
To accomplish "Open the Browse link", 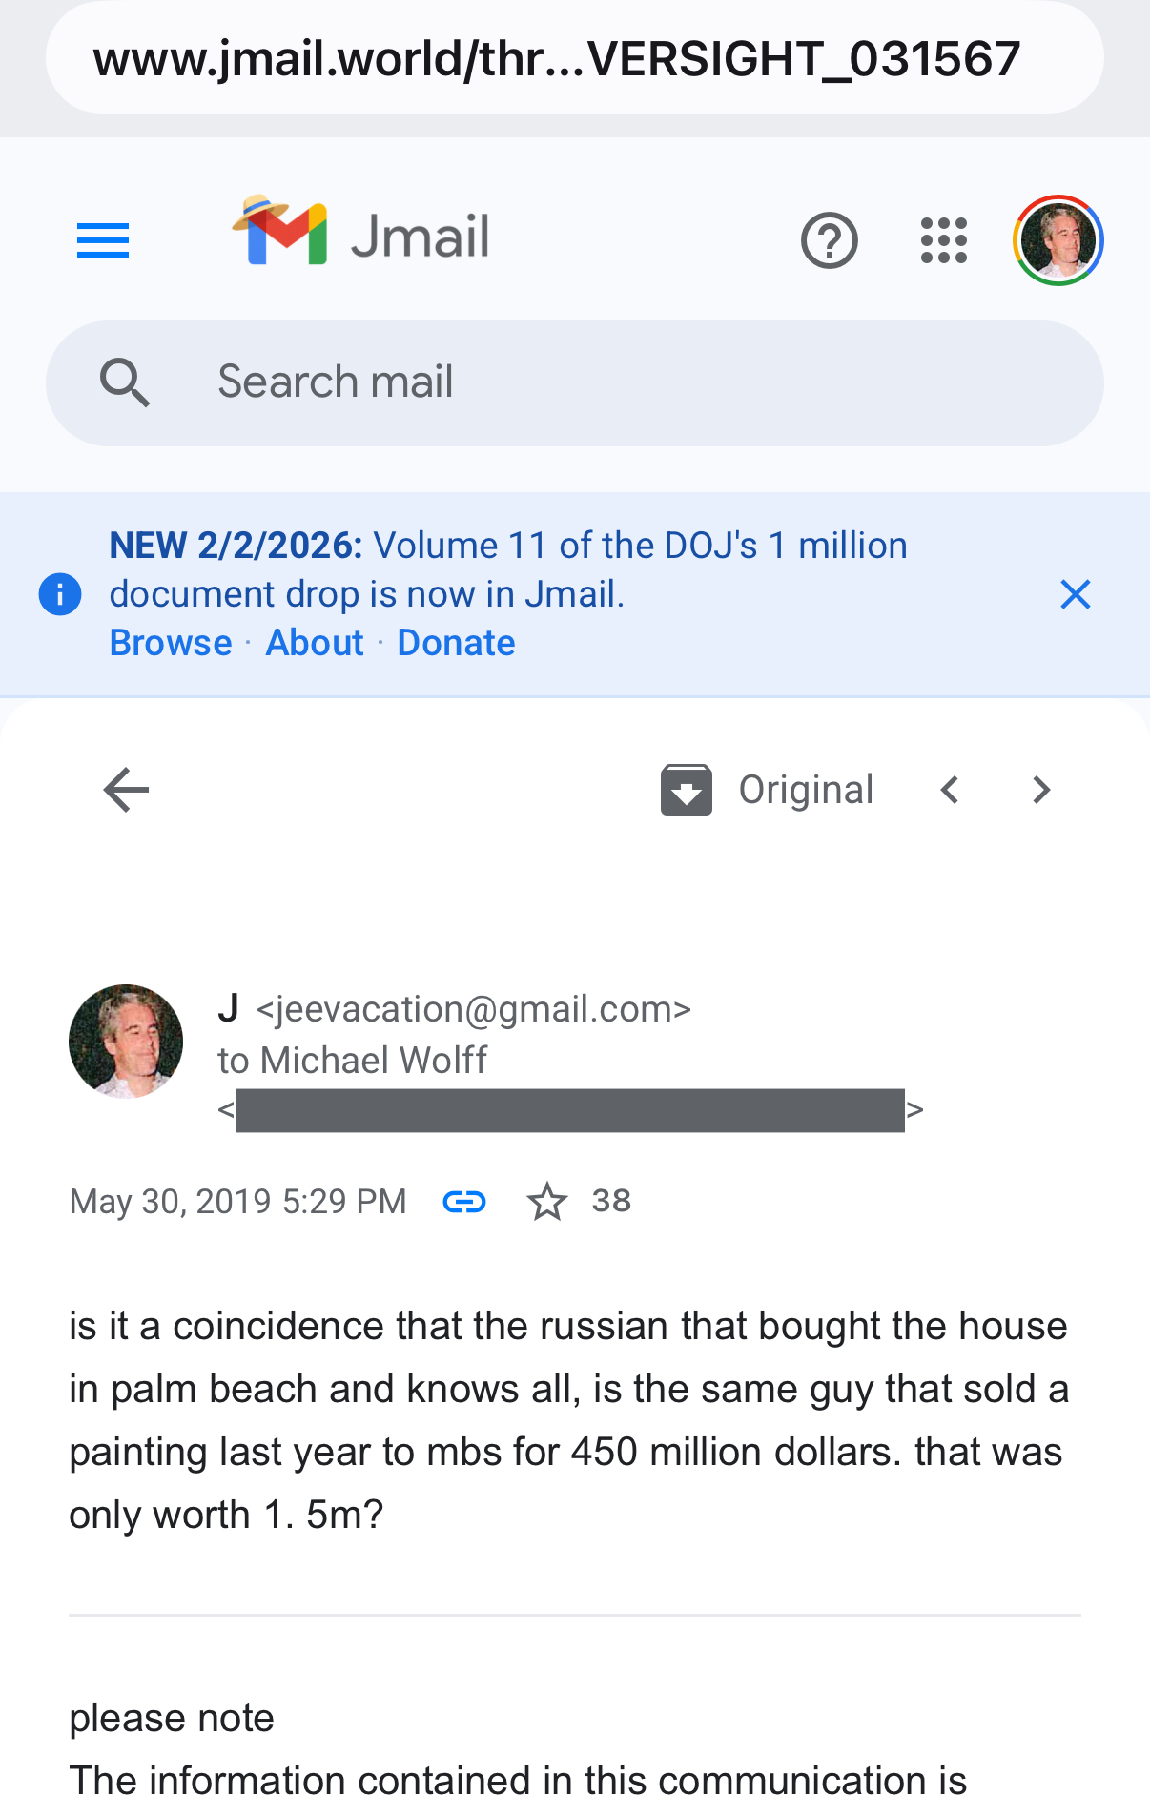I will 171,643.
